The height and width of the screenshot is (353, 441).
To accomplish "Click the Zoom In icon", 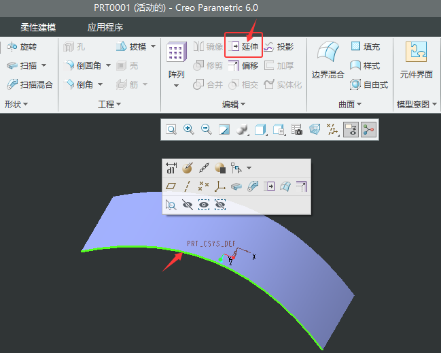I will [x=189, y=130].
